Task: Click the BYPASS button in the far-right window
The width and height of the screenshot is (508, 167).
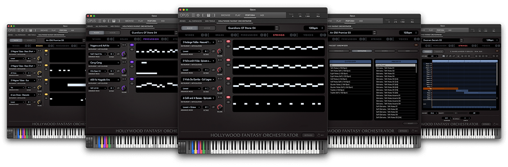Action: coord(486,124)
